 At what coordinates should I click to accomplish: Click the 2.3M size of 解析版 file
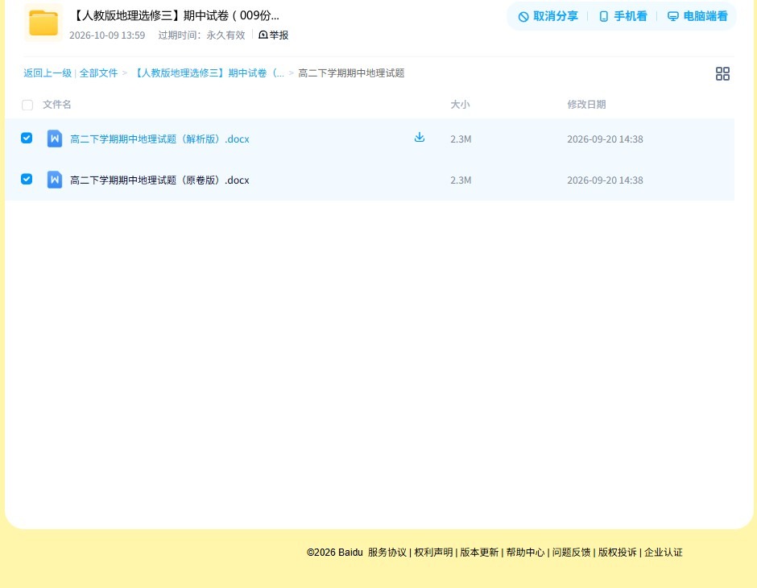tap(461, 139)
